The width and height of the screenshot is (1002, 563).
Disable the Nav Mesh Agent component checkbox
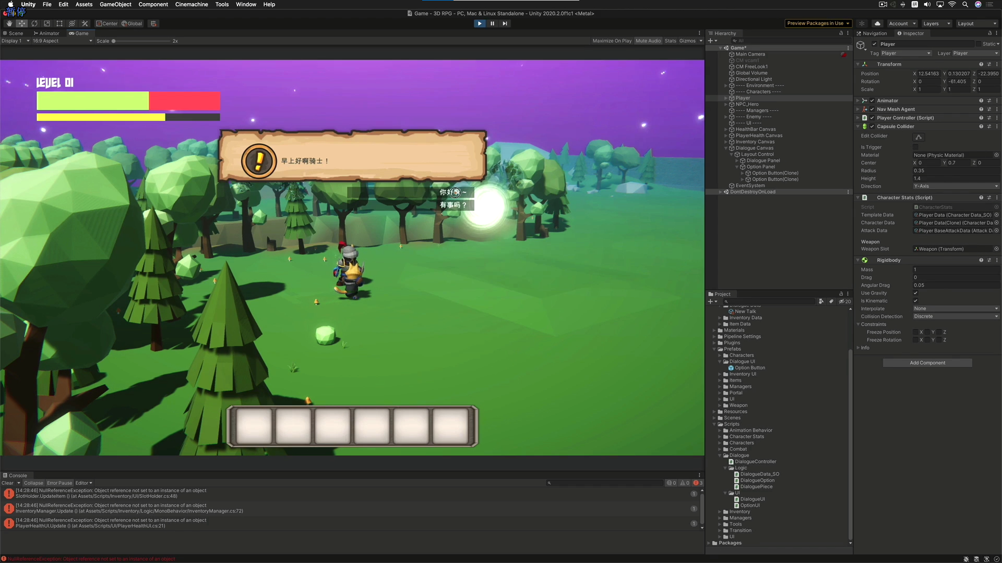click(872, 109)
